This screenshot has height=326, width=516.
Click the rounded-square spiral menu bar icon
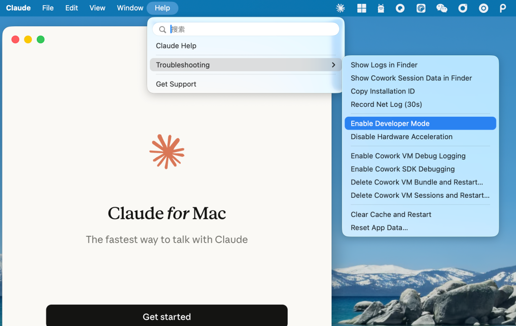tap(421, 8)
